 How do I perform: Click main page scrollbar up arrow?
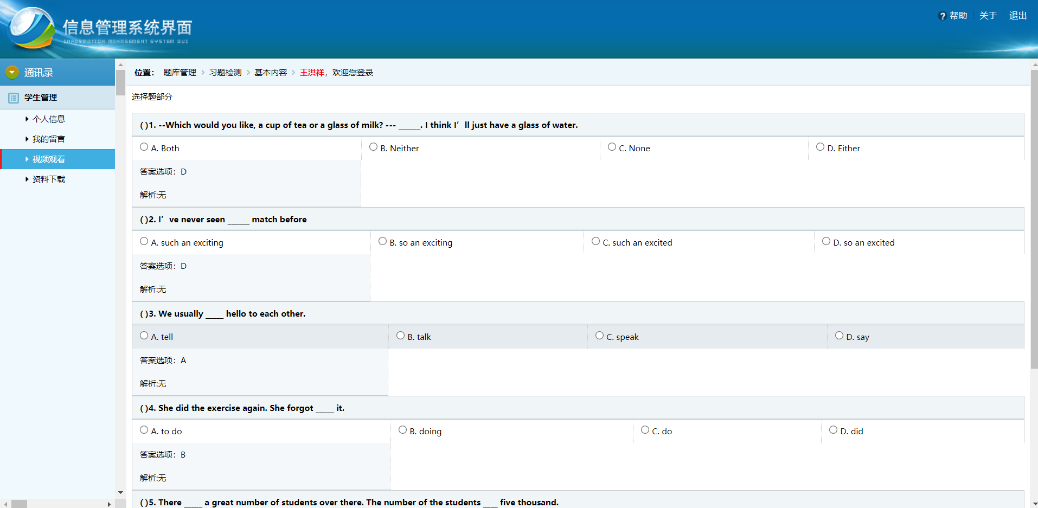point(1034,65)
